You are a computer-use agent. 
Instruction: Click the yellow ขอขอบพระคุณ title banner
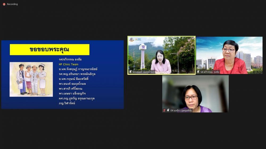(49, 50)
